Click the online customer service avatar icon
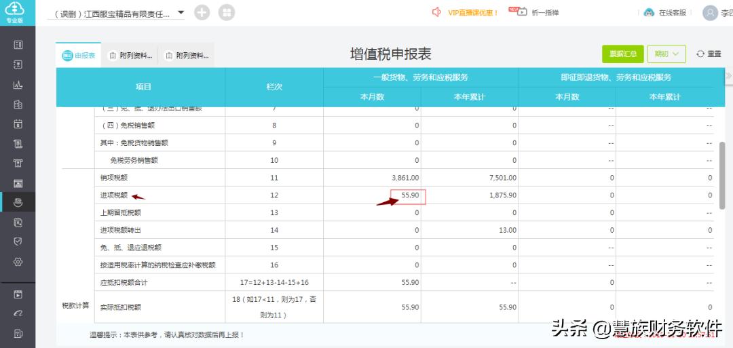This screenshot has width=733, height=348. (x=649, y=13)
